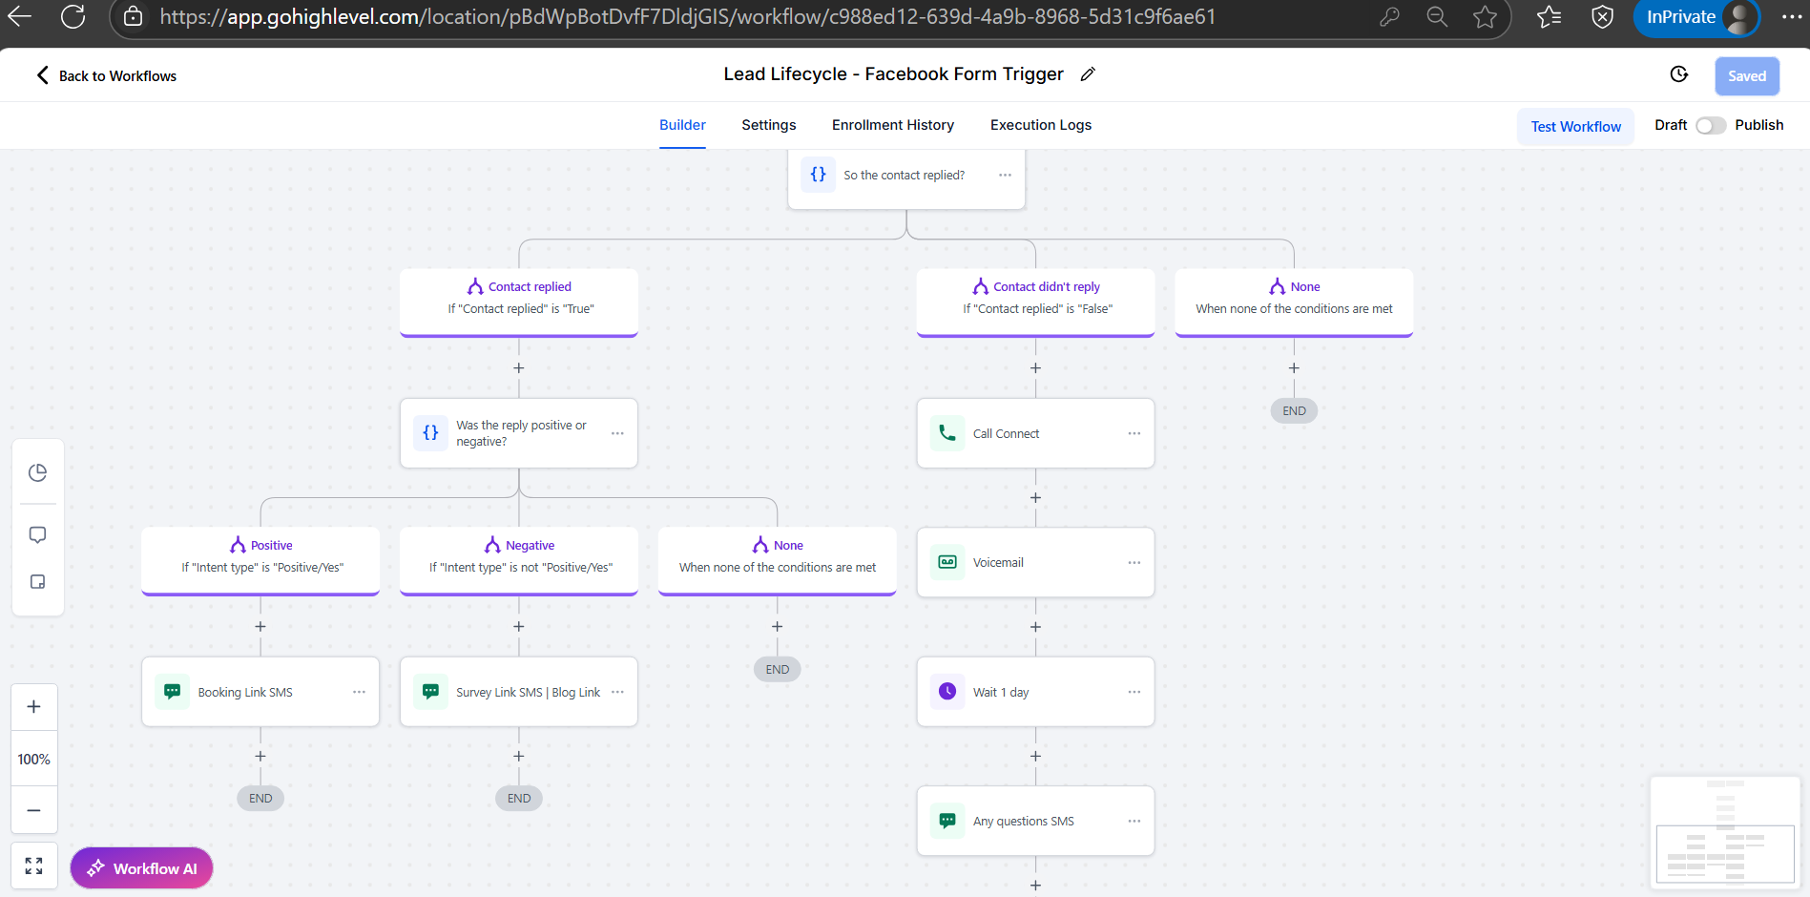Viewport: 1810px width, 897px height.
Task: Open the Execution Logs tab
Action: (1041, 125)
